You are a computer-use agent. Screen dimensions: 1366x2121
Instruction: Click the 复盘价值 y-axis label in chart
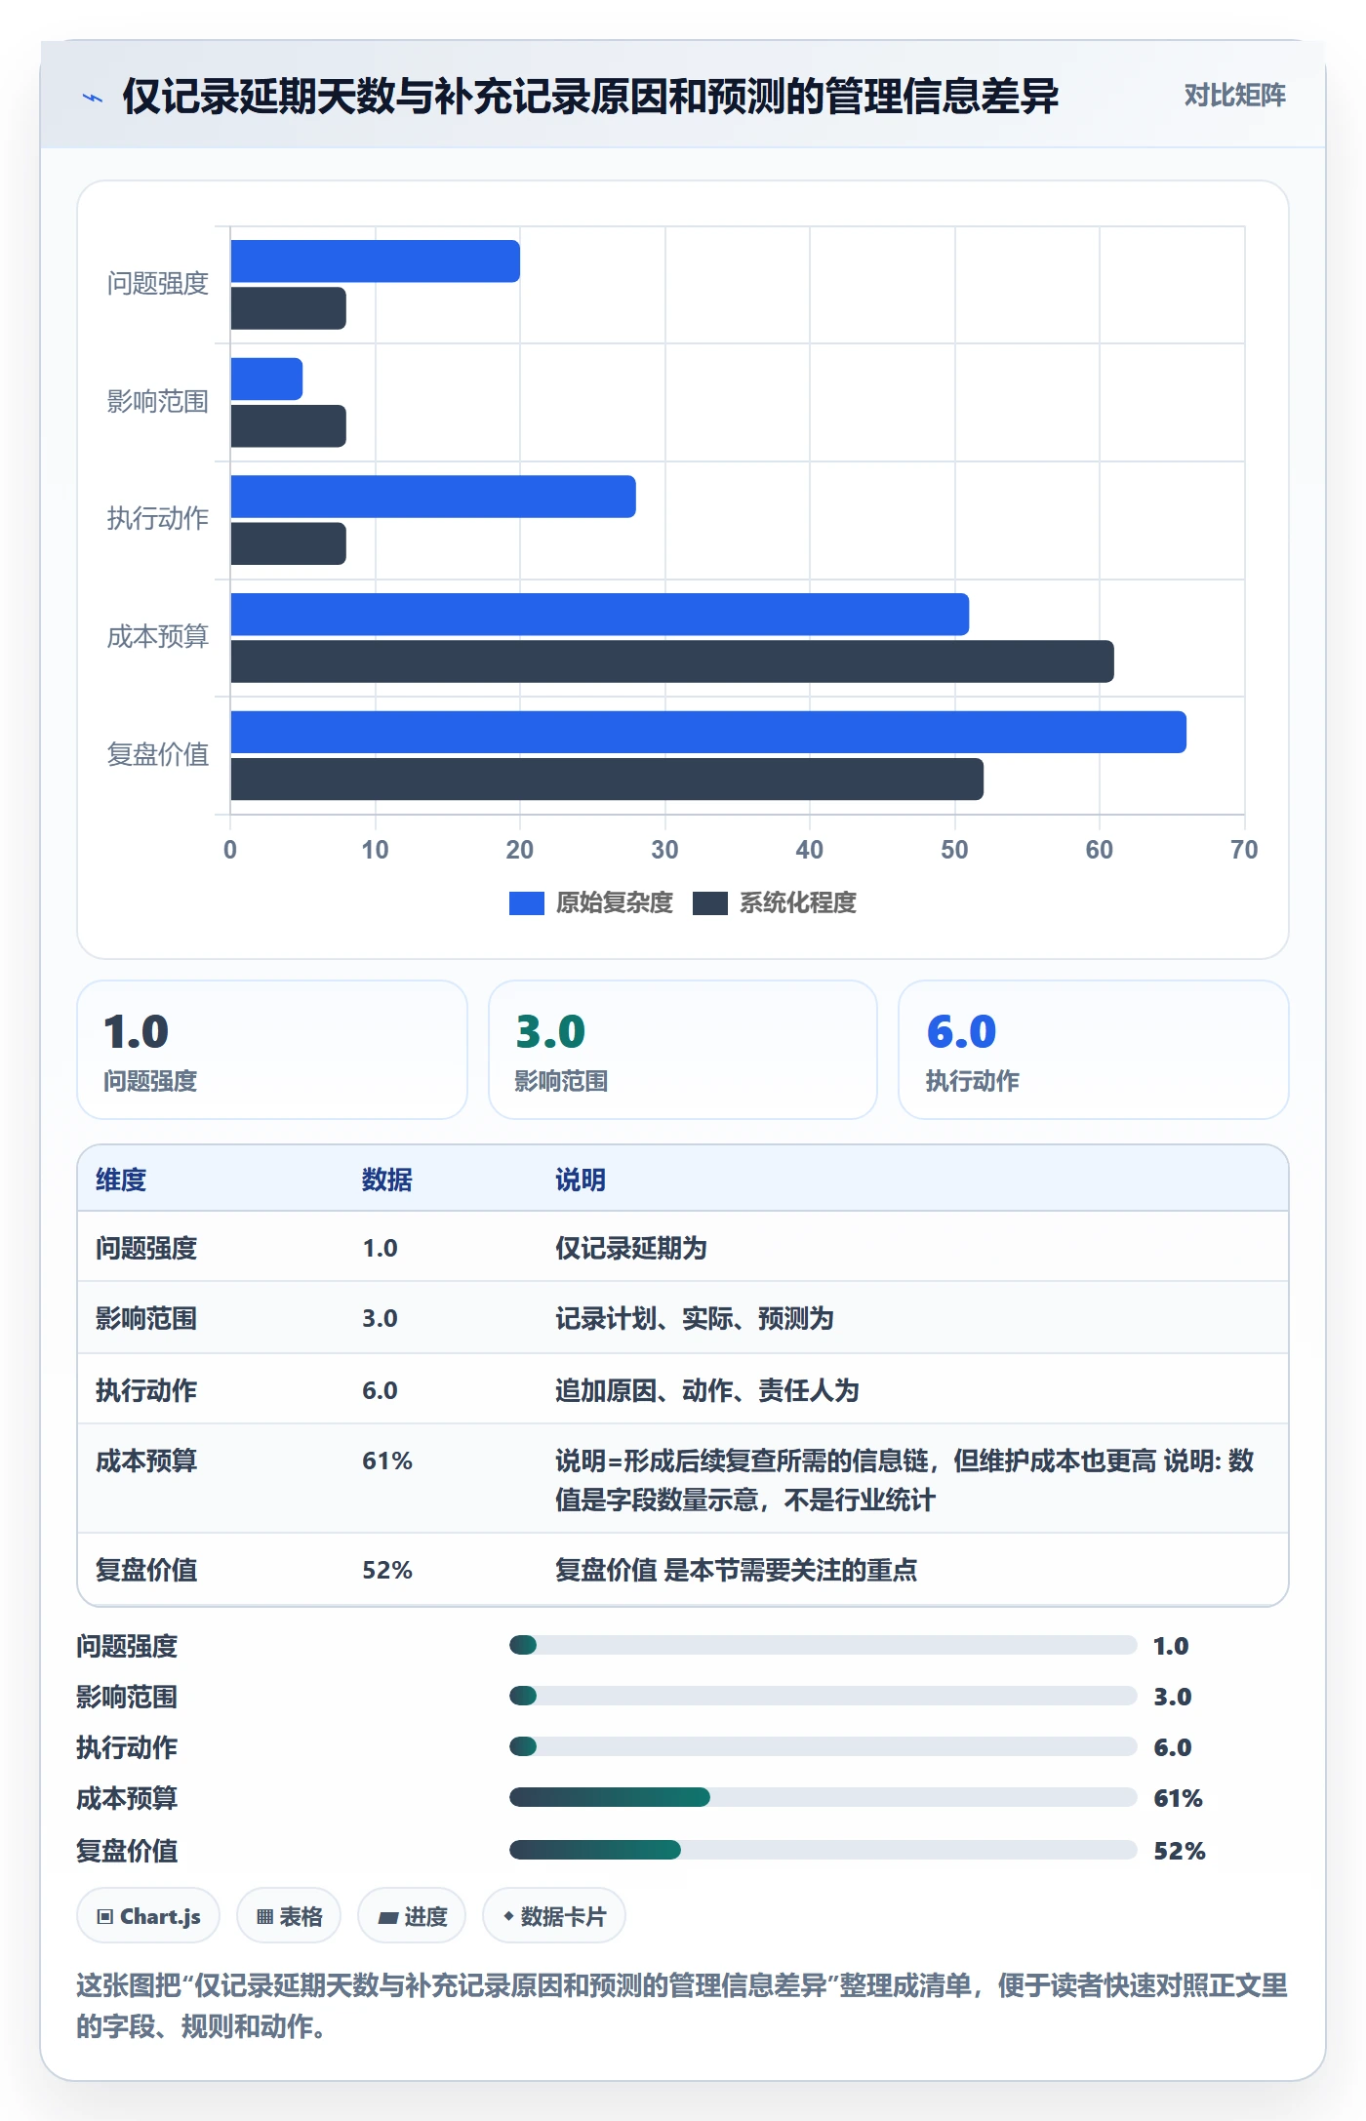tap(158, 754)
